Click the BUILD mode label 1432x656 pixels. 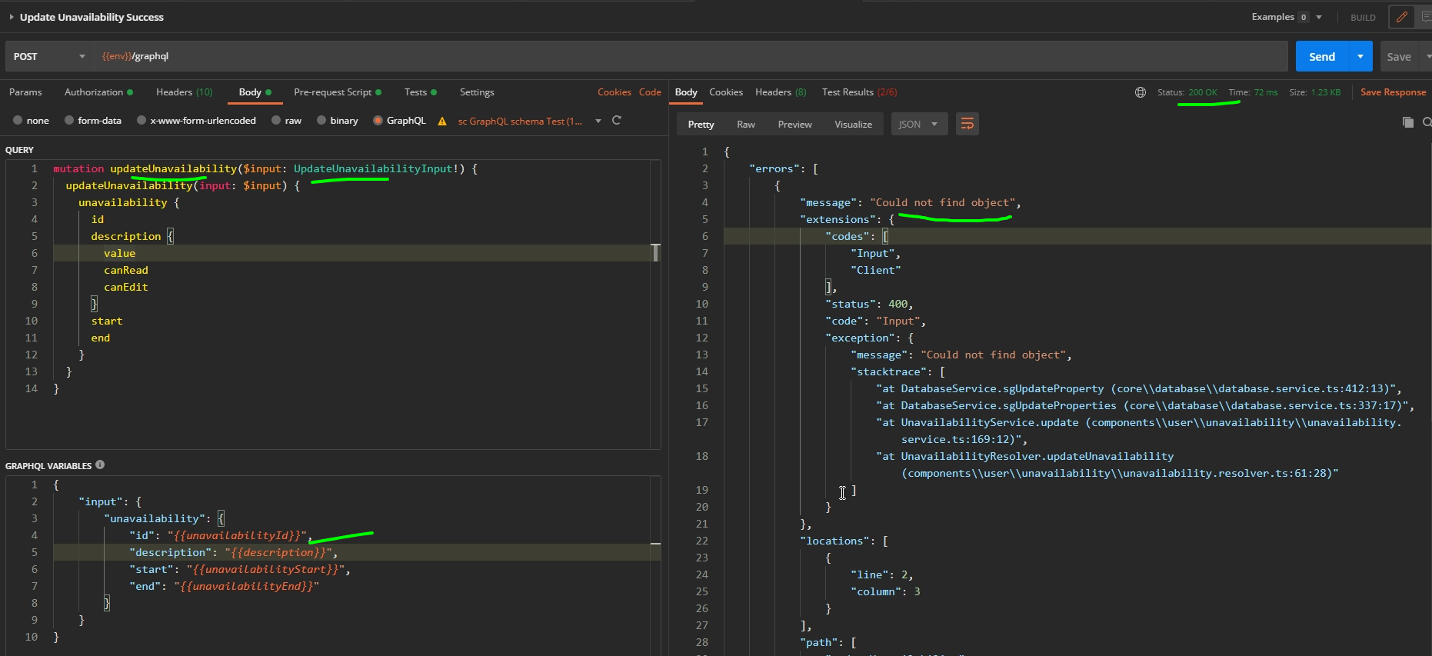(x=1363, y=17)
